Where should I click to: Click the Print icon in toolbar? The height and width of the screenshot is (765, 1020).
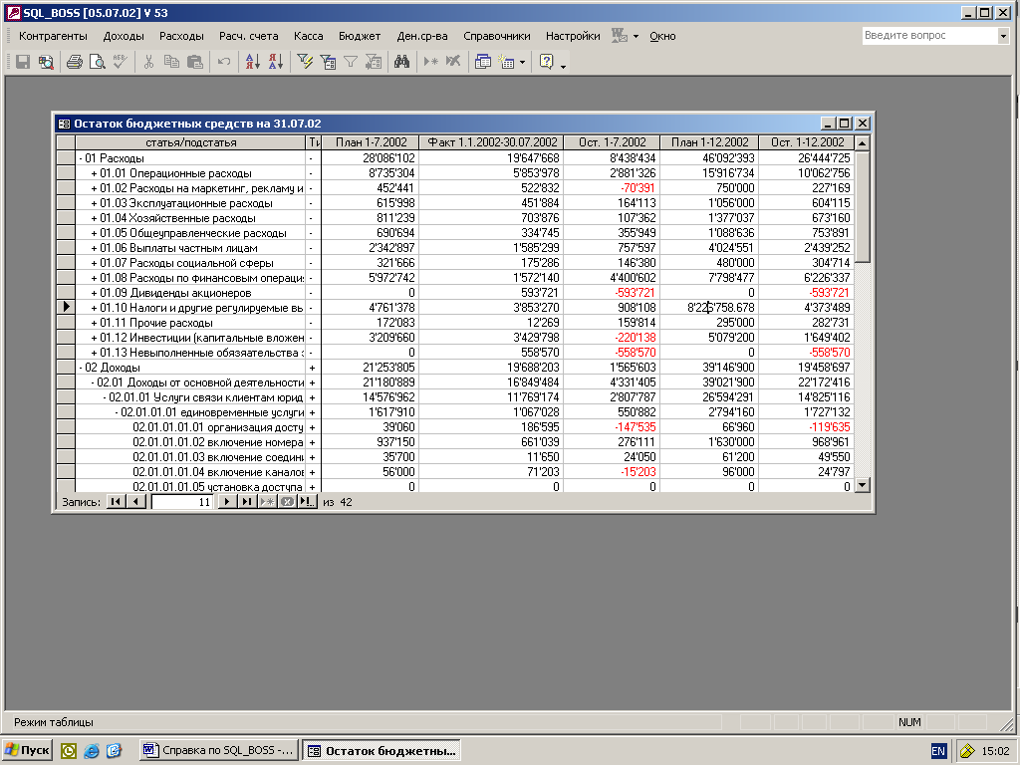coord(74,62)
